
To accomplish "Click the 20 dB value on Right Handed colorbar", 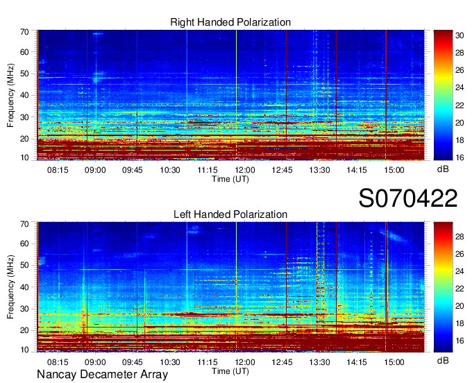I will point(460,122).
